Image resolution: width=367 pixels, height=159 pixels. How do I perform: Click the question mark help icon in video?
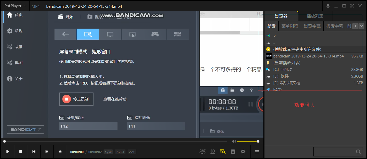(x=251, y=90)
